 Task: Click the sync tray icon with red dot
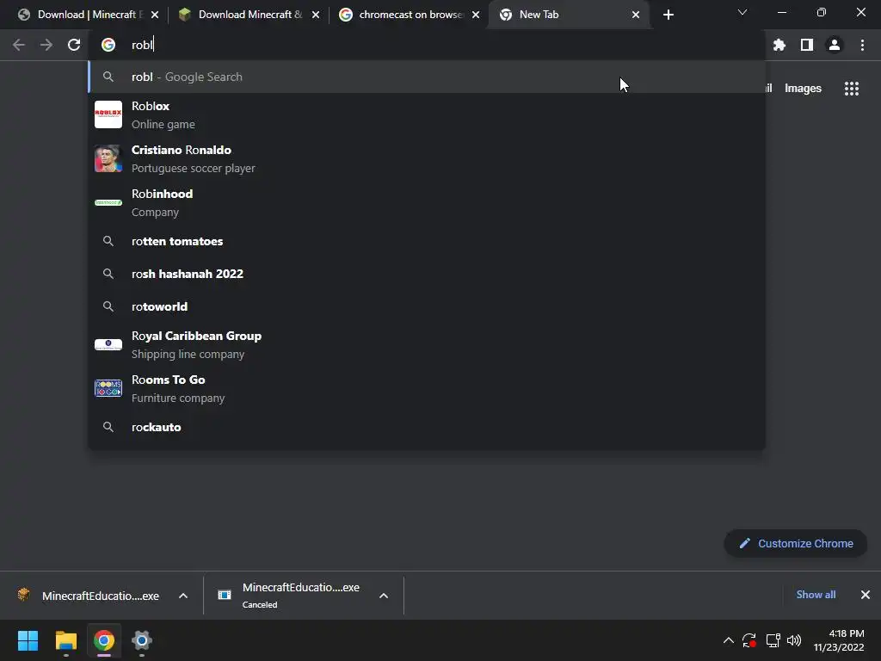point(749,640)
